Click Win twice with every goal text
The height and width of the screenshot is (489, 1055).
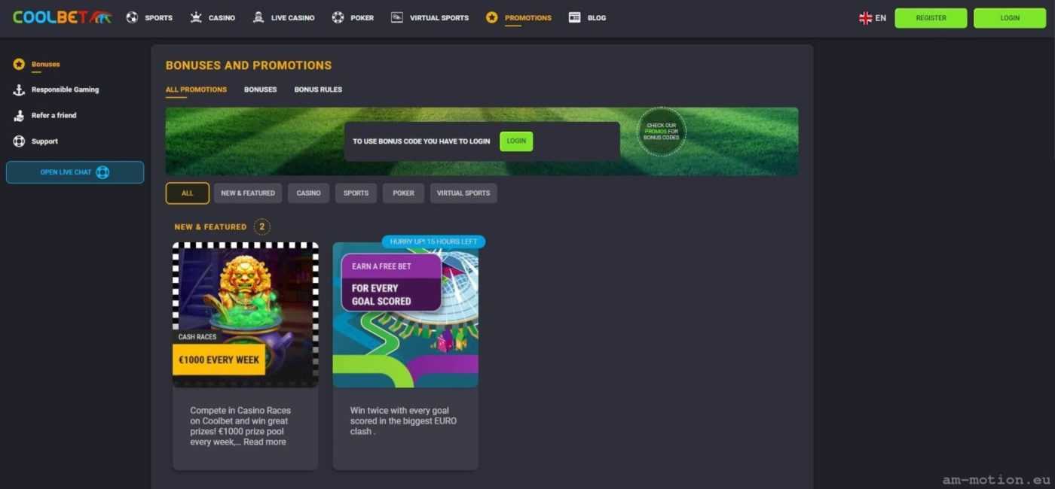(x=403, y=421)
